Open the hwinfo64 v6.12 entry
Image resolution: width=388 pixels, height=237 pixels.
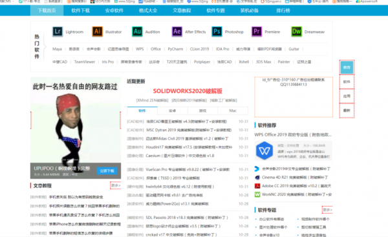[x=180, y=187]
